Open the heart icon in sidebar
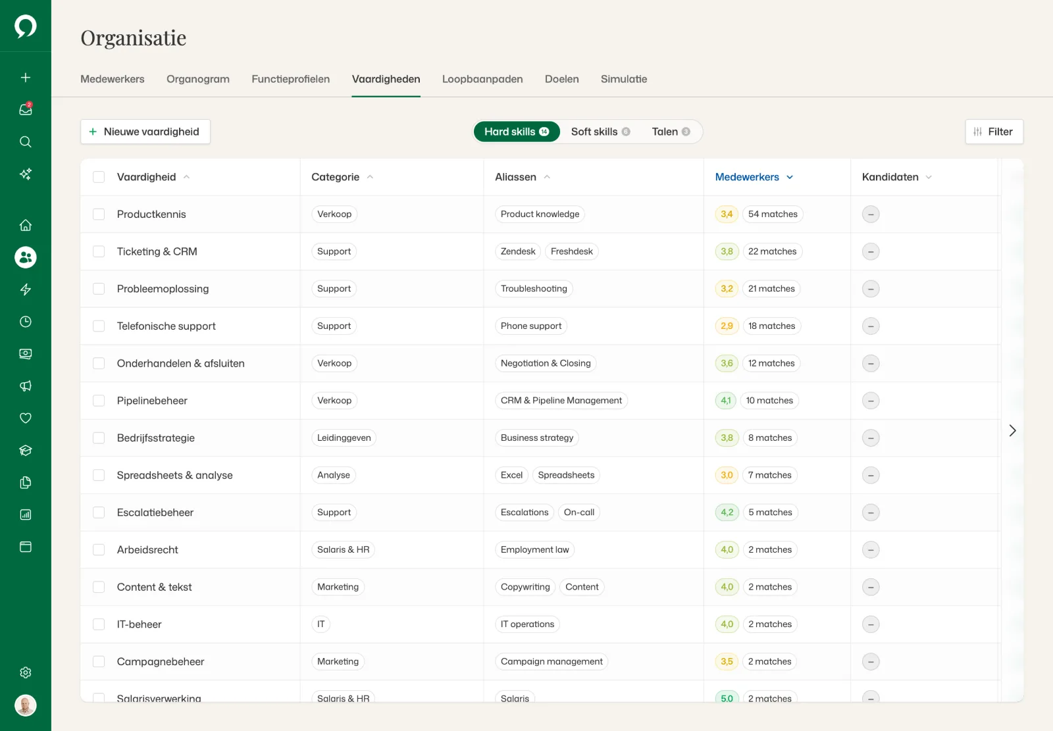Image resolution: width=1053 pixels, height=731 pixels. point(26,418)
